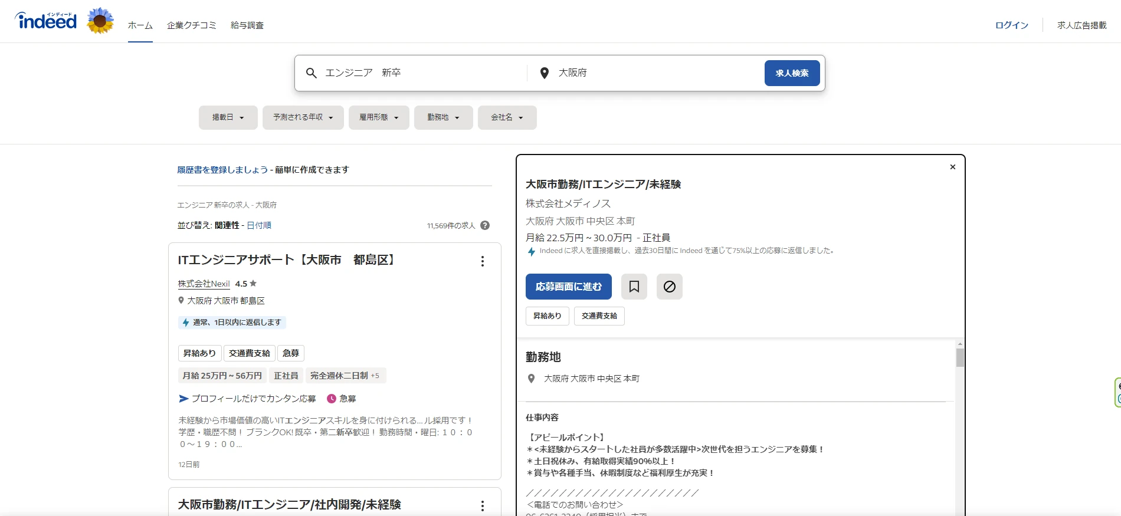The image size is (1121, 516).
Task: Sort results by 日付順
Action: (x=259, y=225)
